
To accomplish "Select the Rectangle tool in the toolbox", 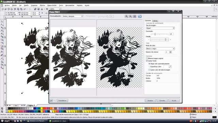I will coord(2,40).
